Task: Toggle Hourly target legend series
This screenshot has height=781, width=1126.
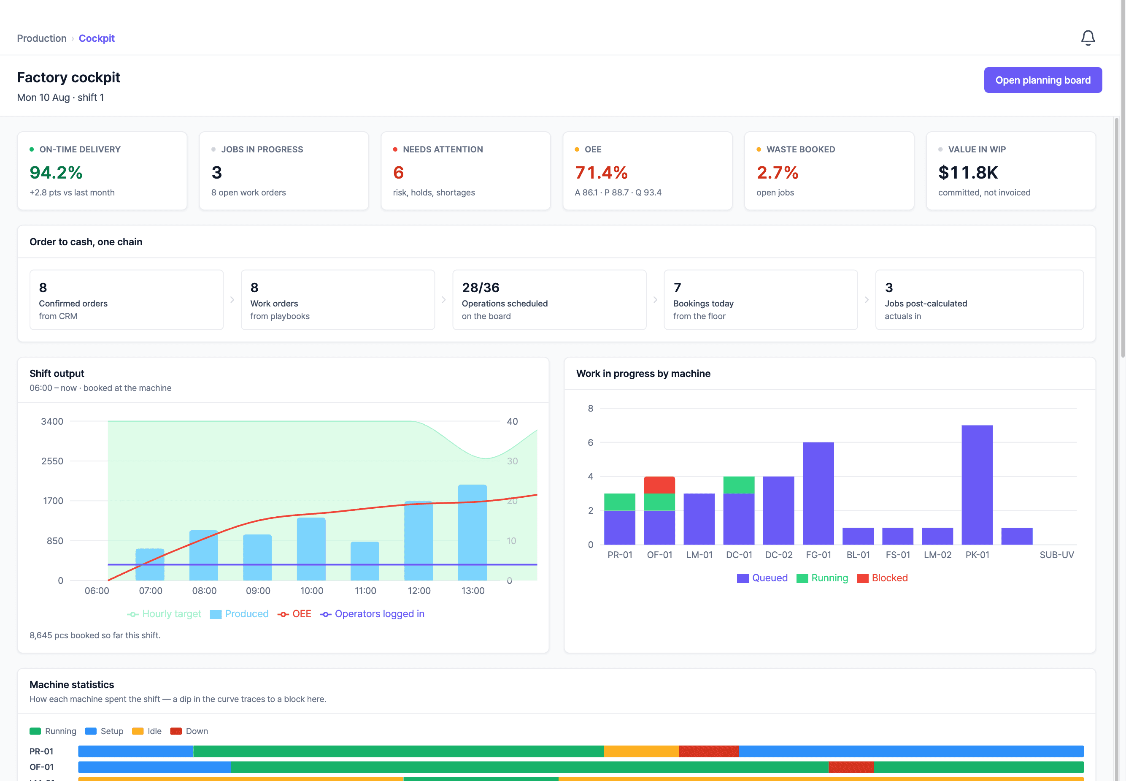Action: (164, 614)
